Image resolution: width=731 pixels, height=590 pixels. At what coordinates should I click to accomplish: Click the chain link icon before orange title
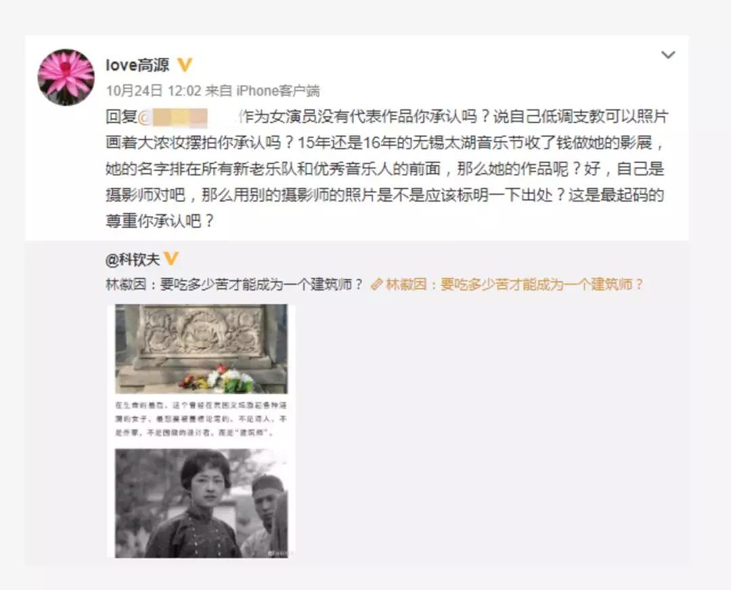click(x=377, y=284)
